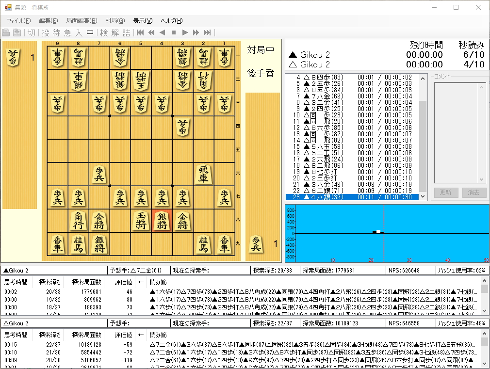490x369 pixels.
Task: Jump to the first move playback icon
Action: tap(140, 33)
